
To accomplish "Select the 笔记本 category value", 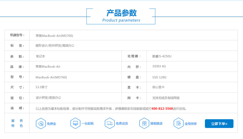I will (x=40, y=56).
